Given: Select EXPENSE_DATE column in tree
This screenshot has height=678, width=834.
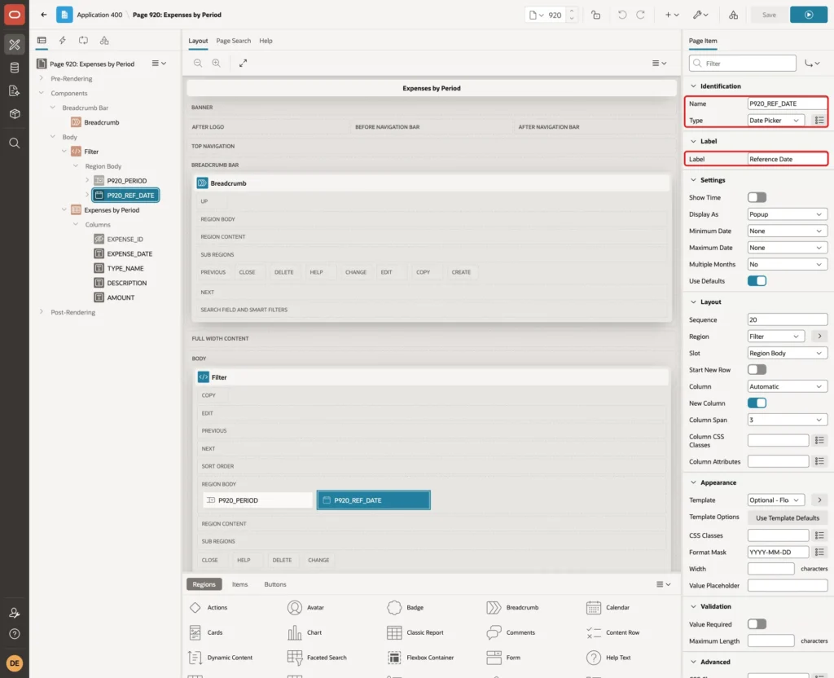Looking at the screenshot, I should pos(129,253).
